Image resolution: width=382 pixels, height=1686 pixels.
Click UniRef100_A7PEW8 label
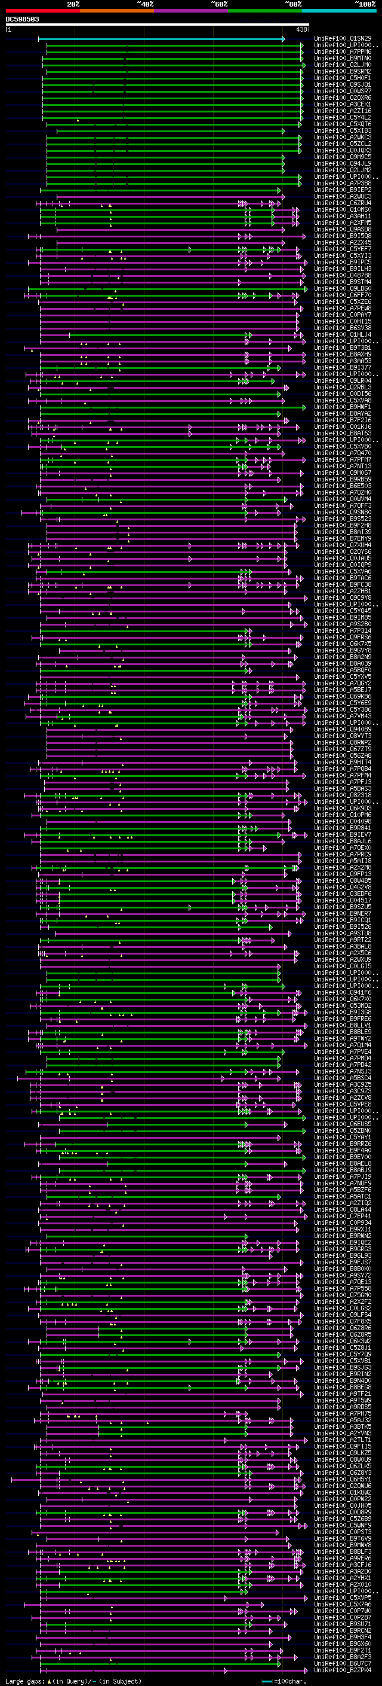(343, 308)
